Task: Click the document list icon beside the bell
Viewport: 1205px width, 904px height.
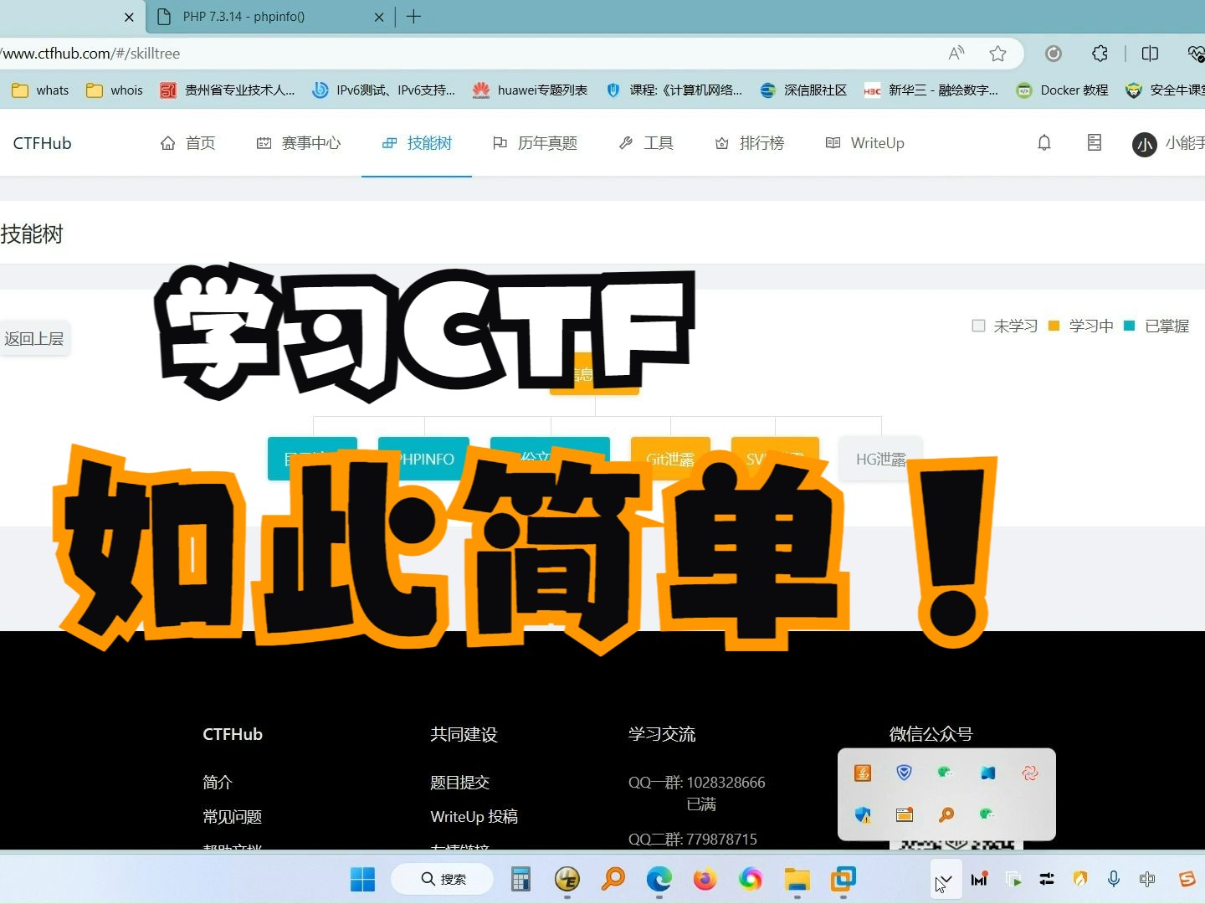Action: pos(1095,143)
